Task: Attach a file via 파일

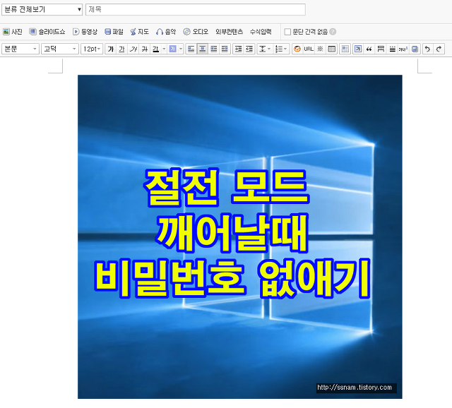Action: pyautogui.click(x=114, y=32)
